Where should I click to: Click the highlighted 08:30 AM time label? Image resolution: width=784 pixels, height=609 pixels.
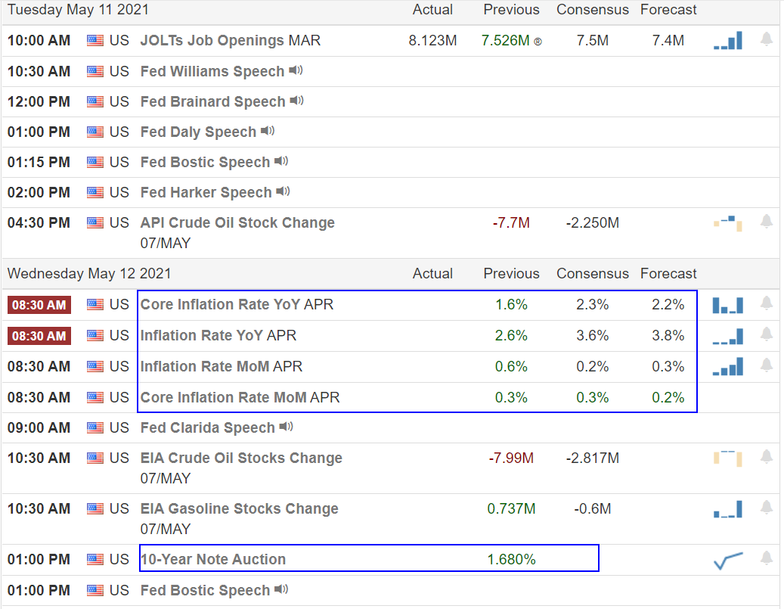click(x=39, y=304)
